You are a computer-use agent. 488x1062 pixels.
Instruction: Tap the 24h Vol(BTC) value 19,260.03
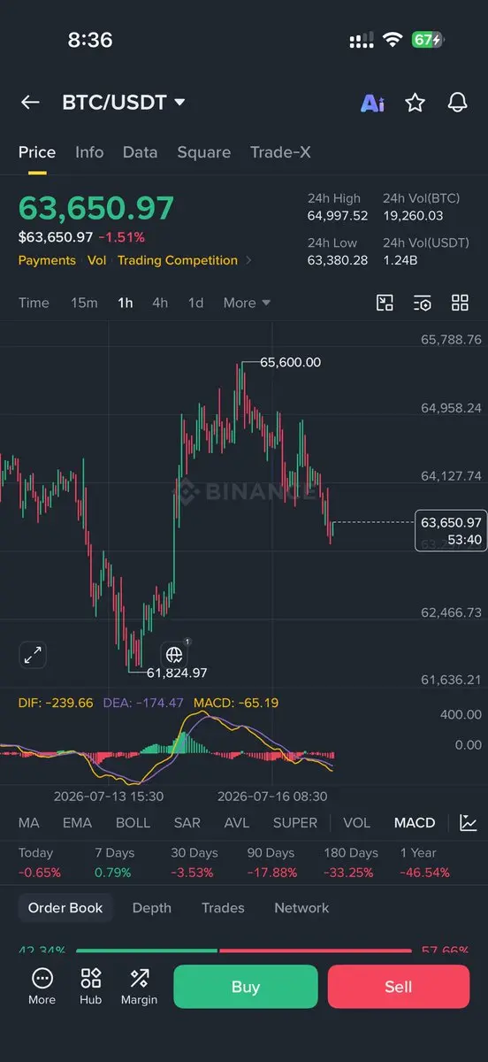413,215
